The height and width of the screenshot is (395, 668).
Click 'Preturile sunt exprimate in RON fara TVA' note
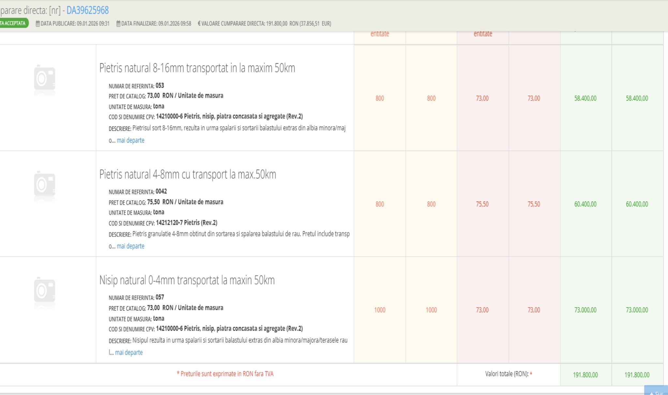225,374
